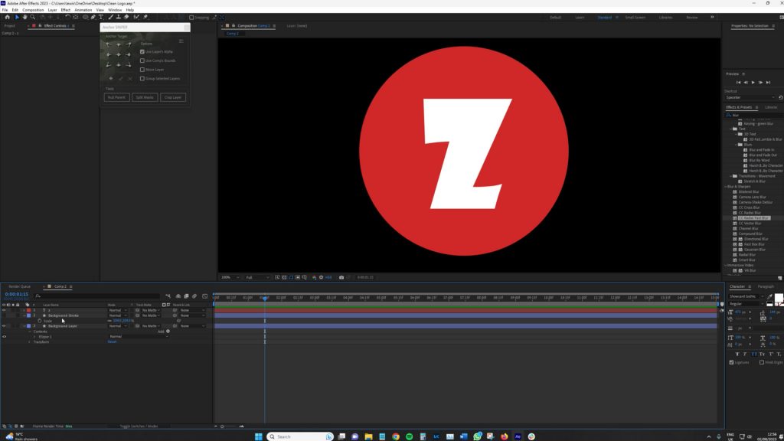Open the Layer menu
784x441 pixels.
pyautogui.click(x=53, y=10)
